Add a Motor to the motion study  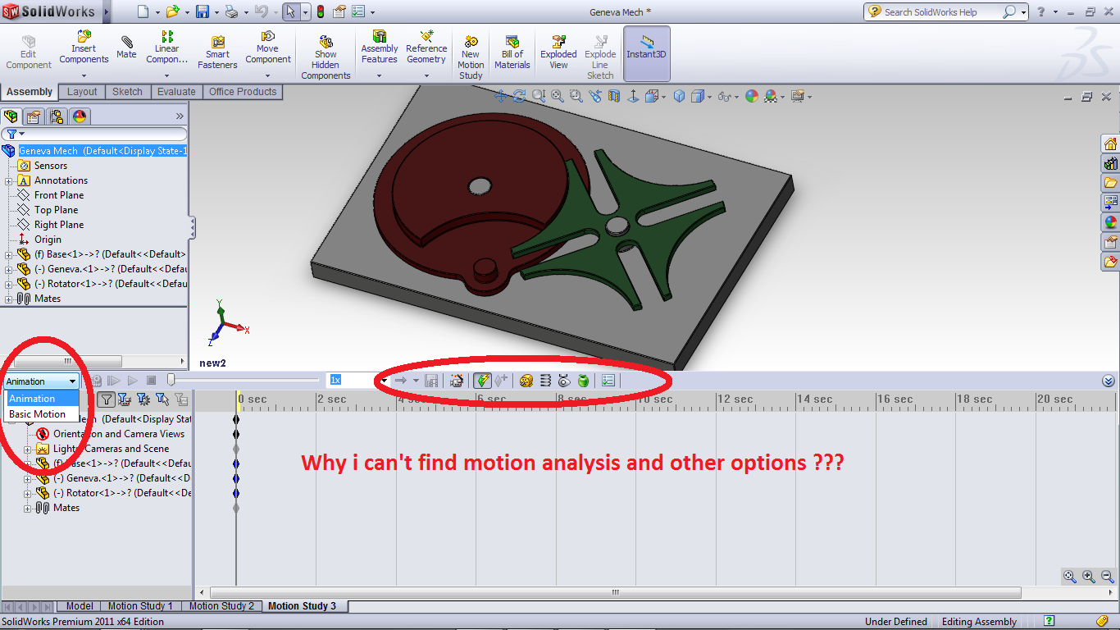(x=527, y=381)
